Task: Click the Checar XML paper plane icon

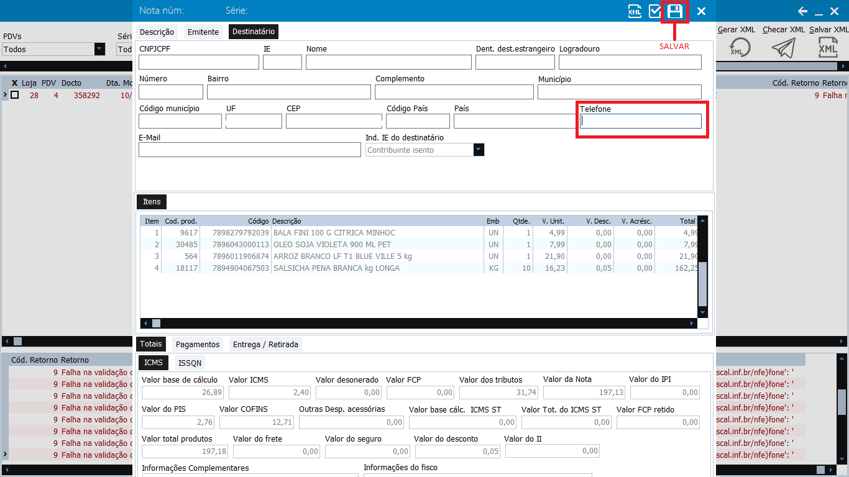Action: 783,48
